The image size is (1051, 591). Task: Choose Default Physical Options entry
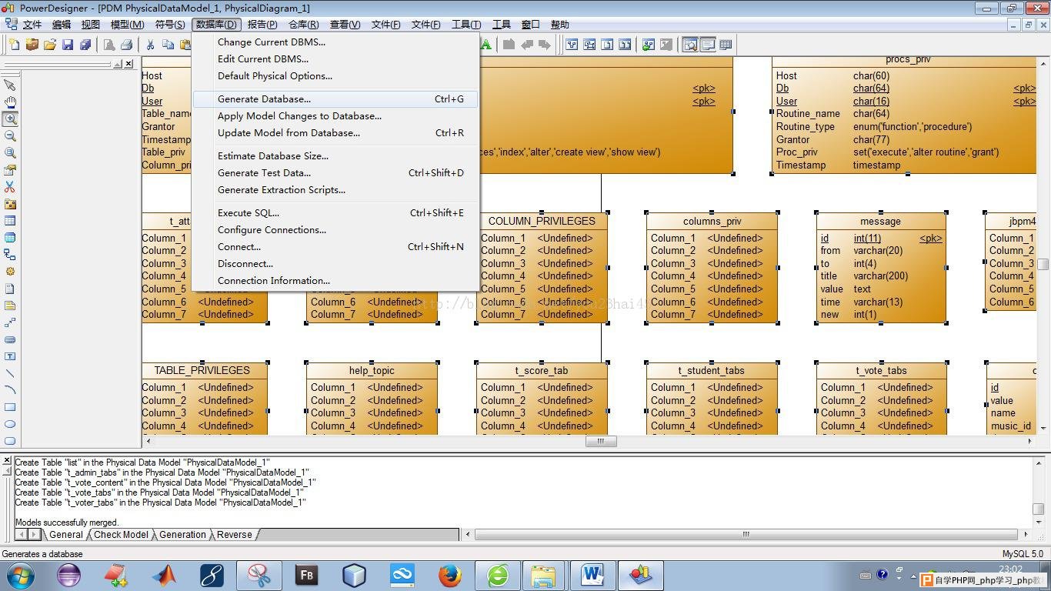tap(335, 76)
